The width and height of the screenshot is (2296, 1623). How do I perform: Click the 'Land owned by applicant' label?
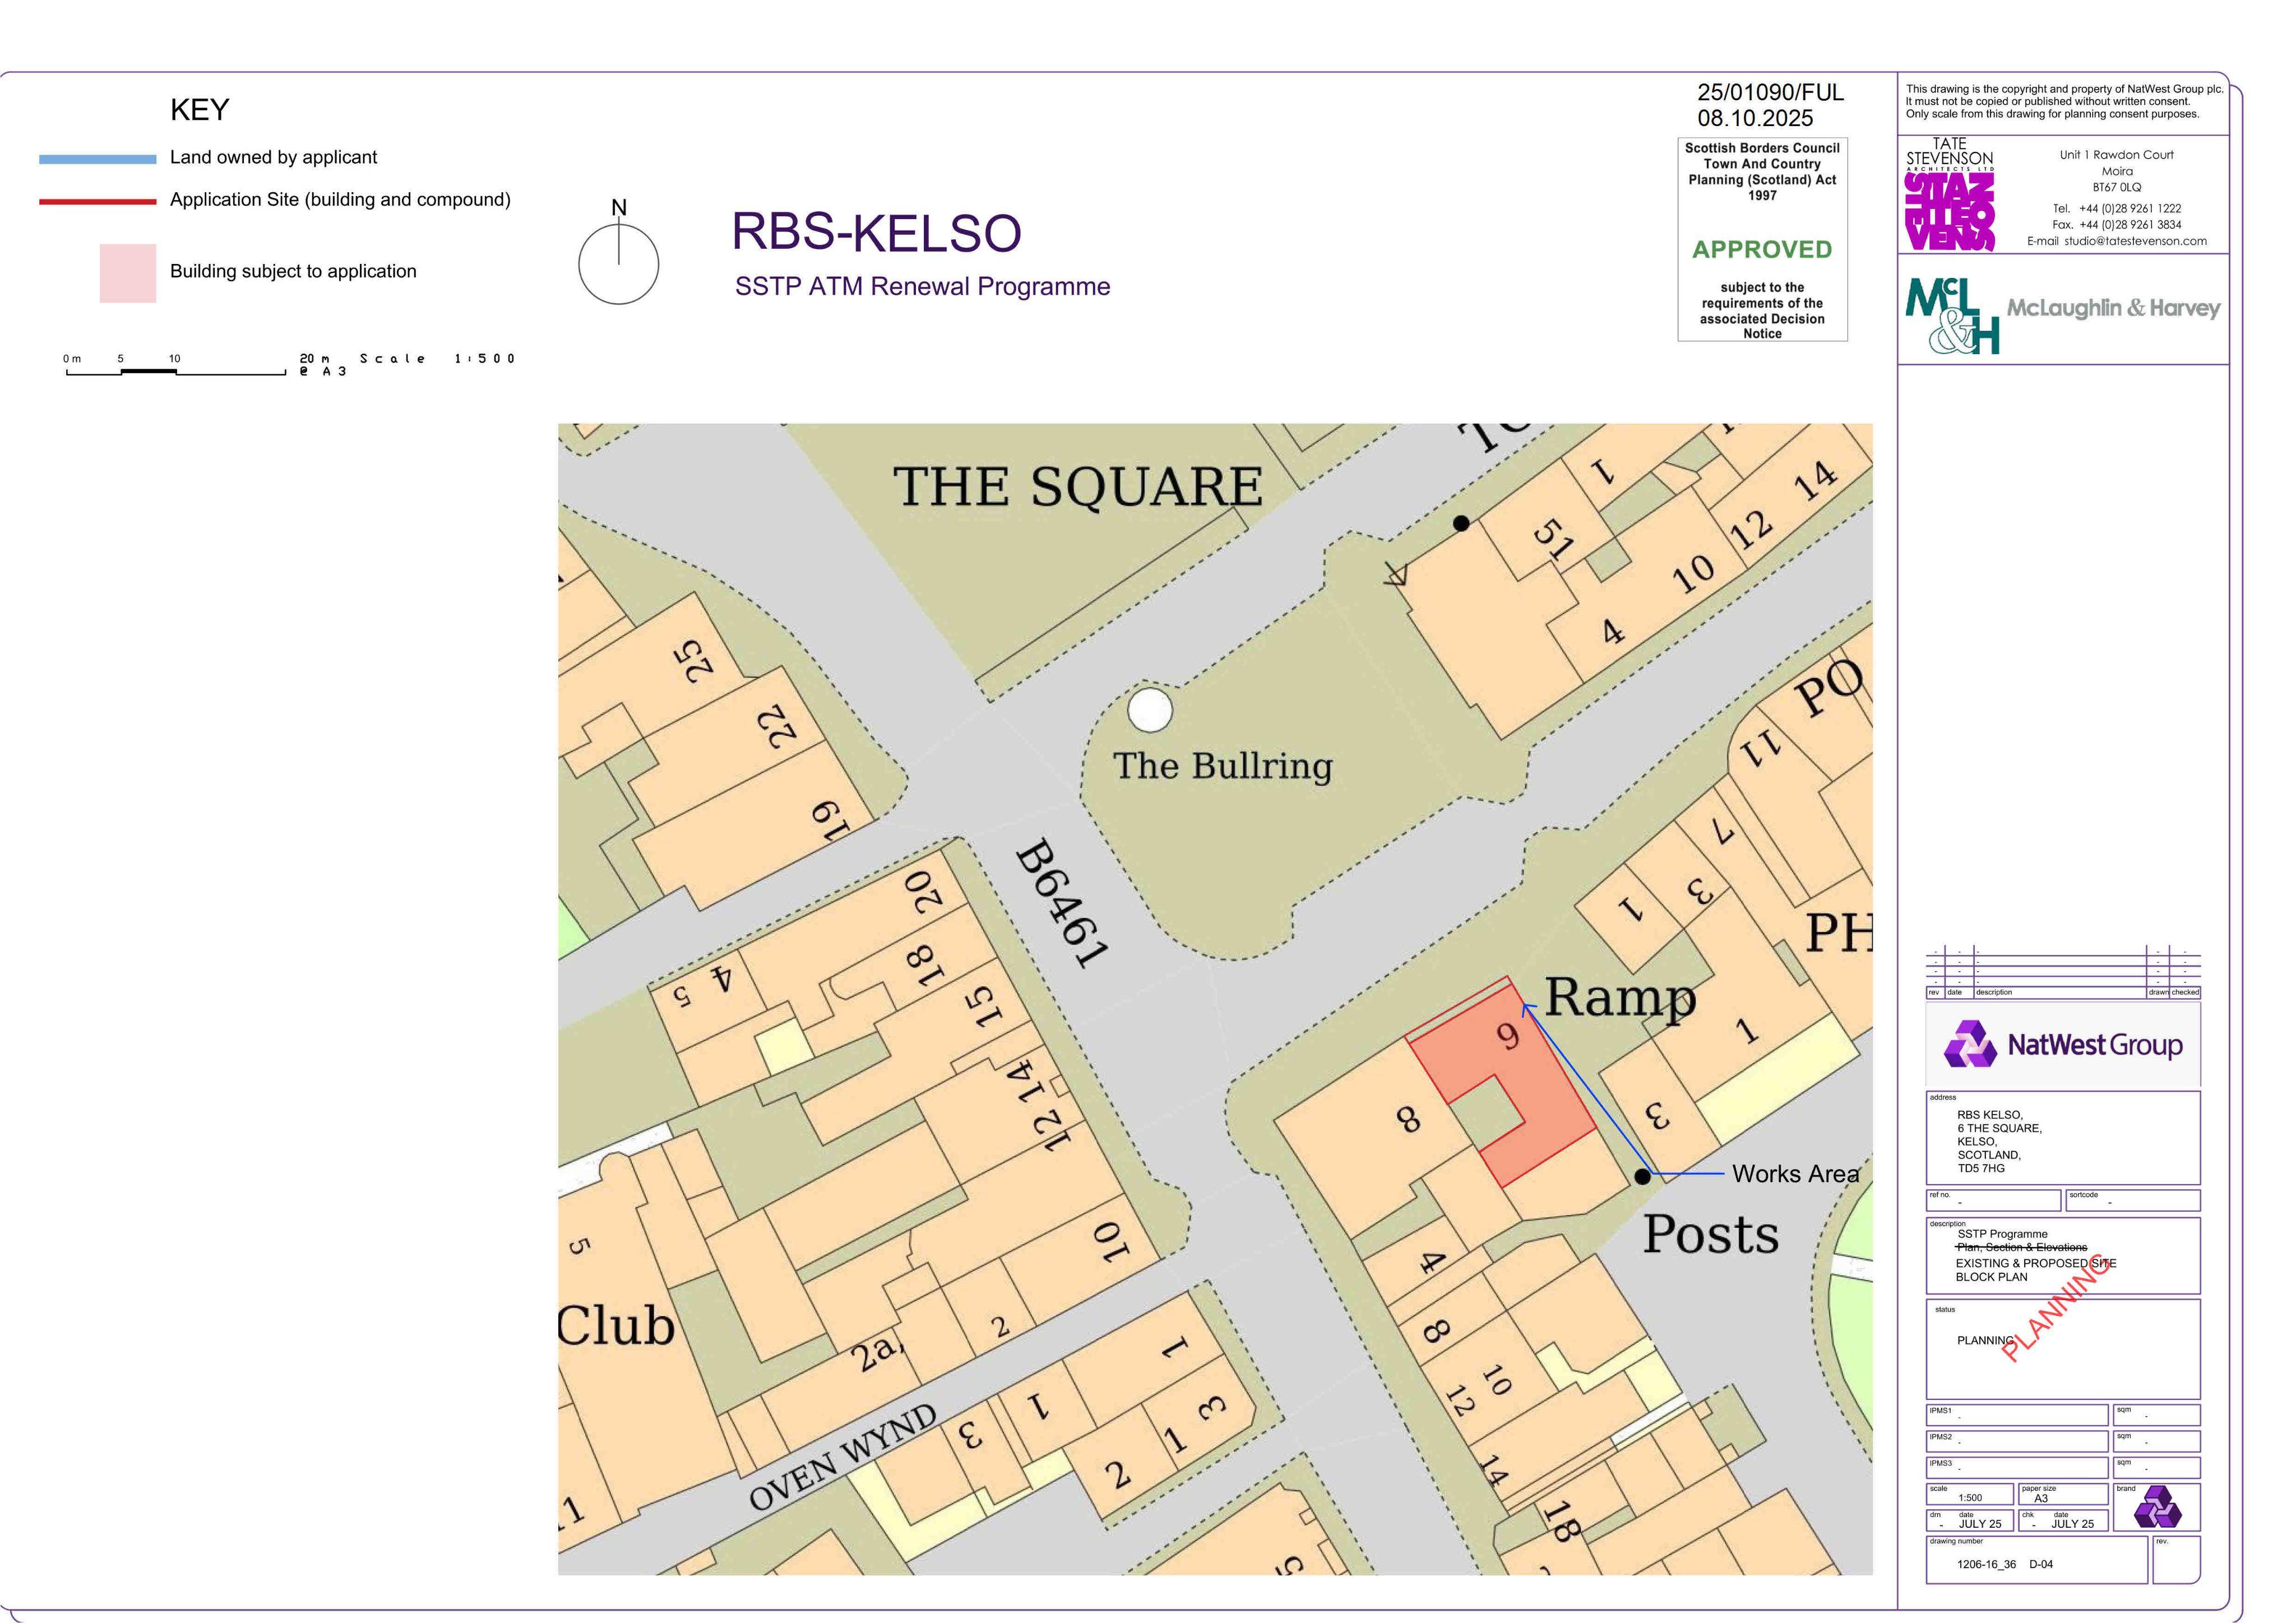coord(273,158)
